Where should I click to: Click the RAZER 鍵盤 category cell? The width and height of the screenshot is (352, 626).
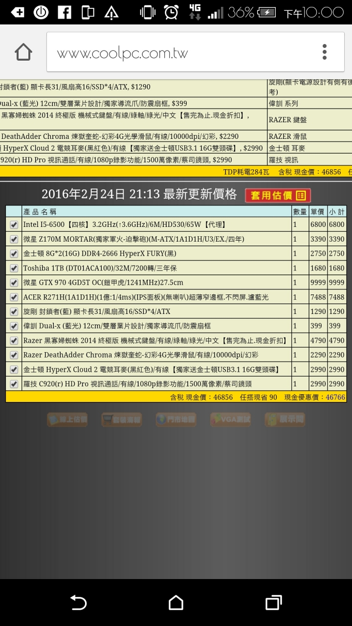pyautogui.click(x=287, y=119)
